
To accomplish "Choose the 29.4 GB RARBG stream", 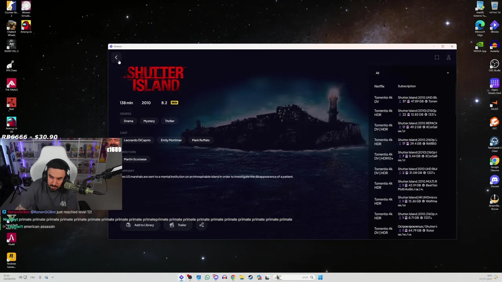I will (412, 141).
